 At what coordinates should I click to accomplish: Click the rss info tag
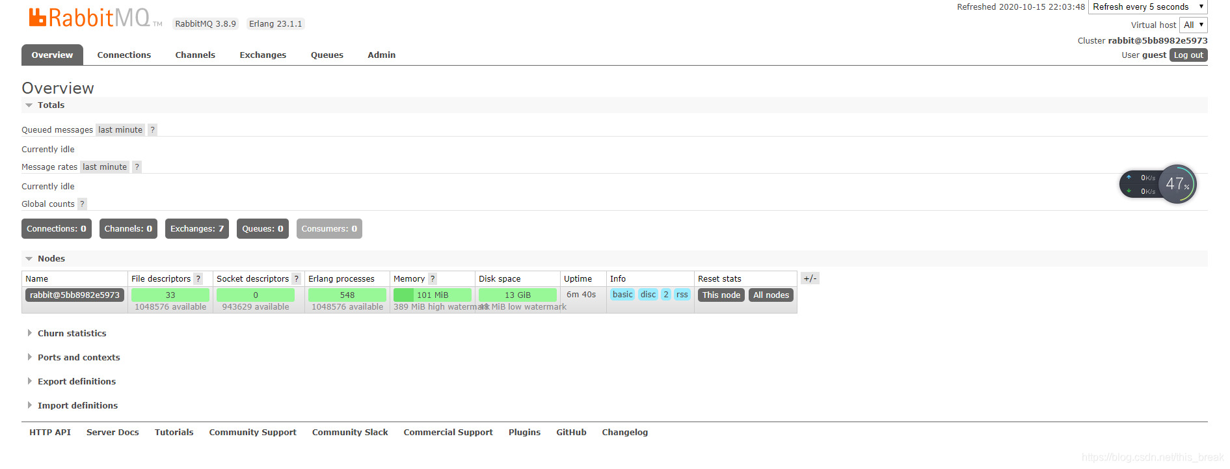coord(682,295)
